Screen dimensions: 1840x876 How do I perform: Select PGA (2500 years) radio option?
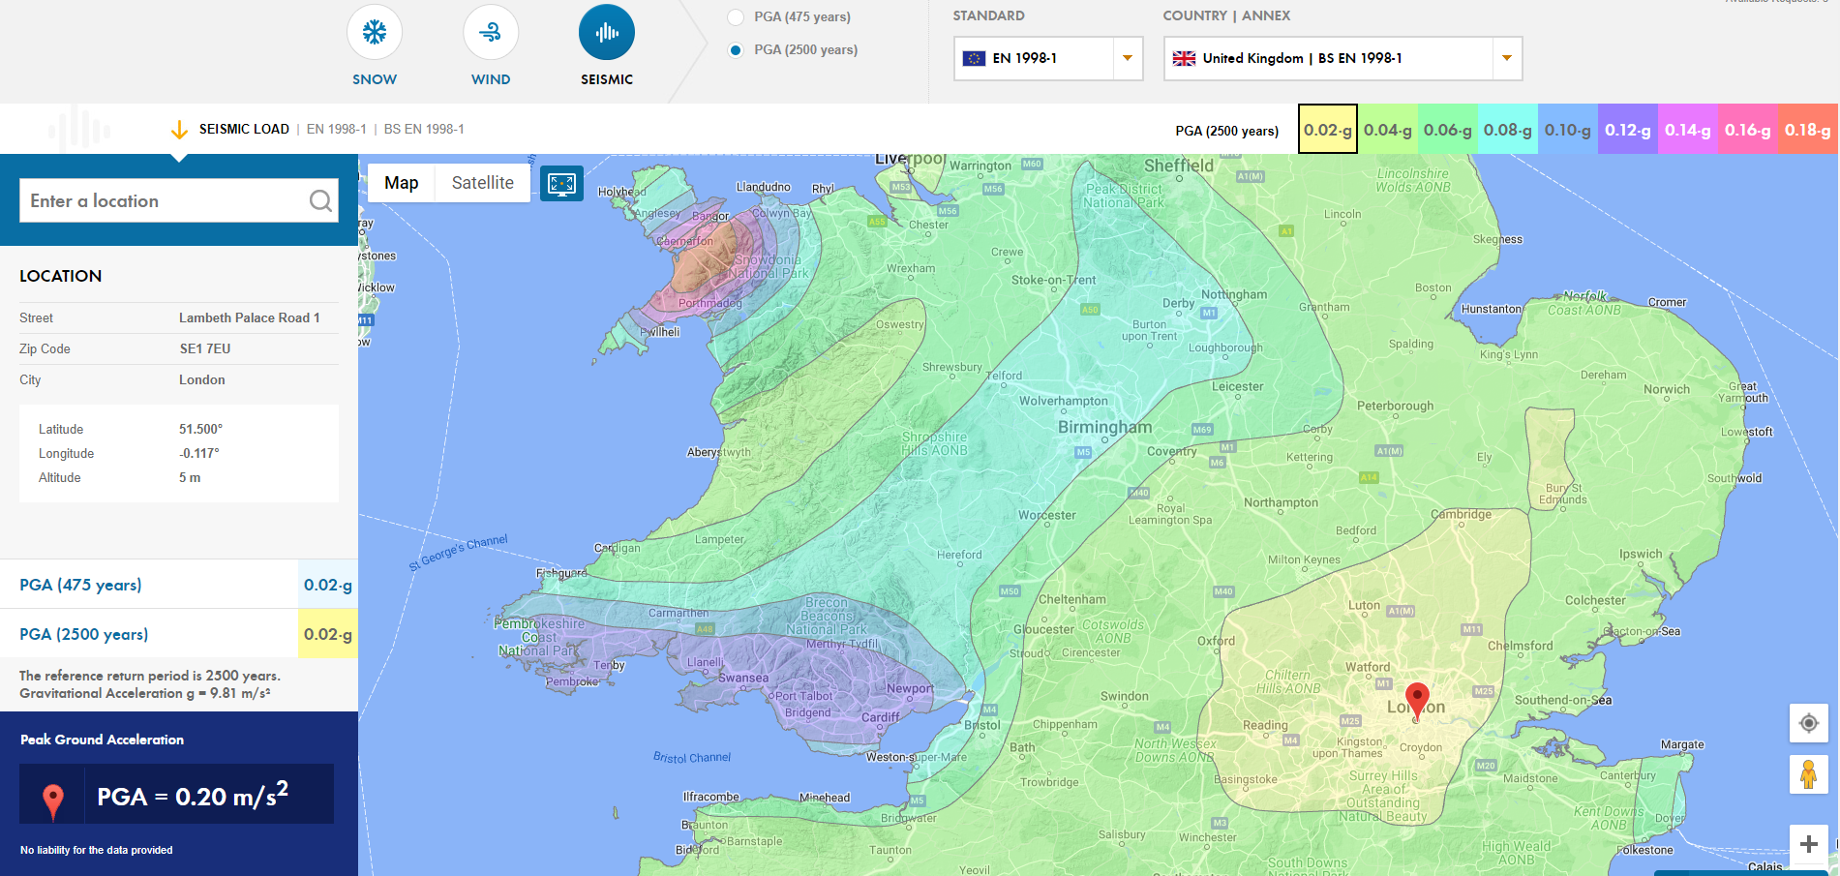736,50
